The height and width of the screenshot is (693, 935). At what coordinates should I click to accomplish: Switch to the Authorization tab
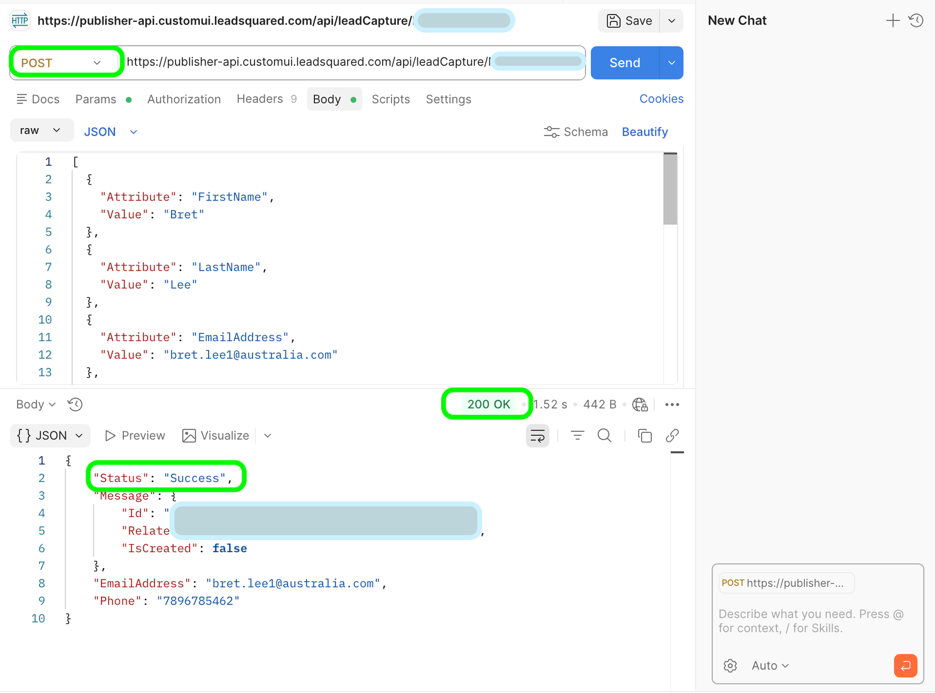[184, 99]
